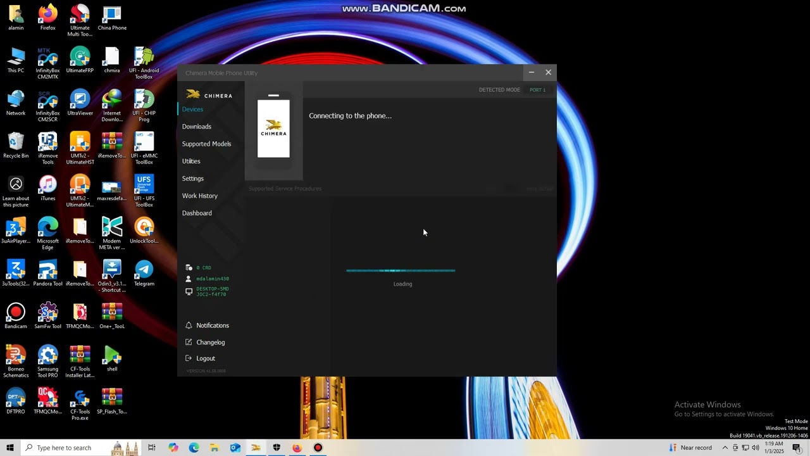Open the Changelog link

205,342
